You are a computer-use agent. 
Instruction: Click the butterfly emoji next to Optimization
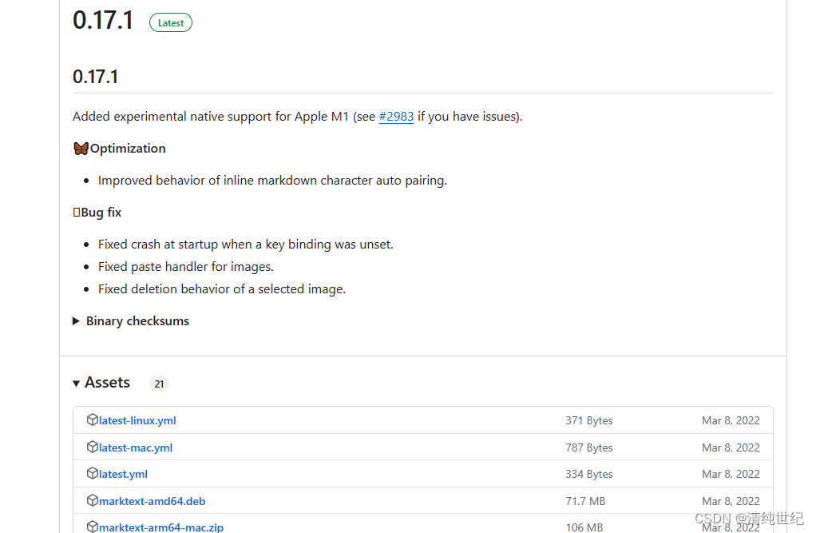tap(81, 149)
